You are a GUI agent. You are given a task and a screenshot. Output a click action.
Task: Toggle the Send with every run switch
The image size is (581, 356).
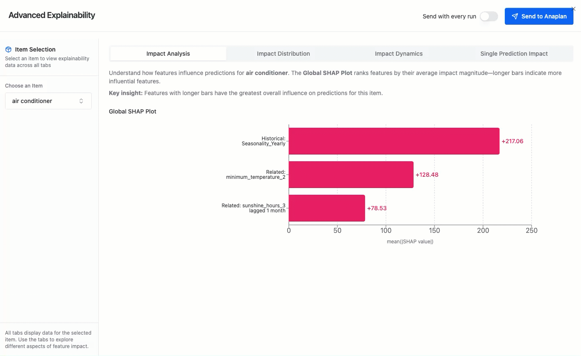tap(489, 16)
